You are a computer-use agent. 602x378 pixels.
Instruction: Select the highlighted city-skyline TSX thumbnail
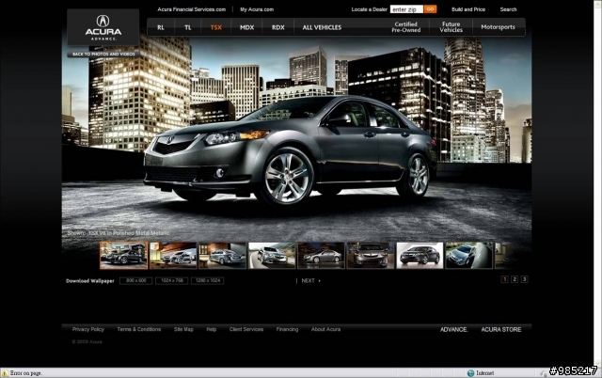(123, 255)
